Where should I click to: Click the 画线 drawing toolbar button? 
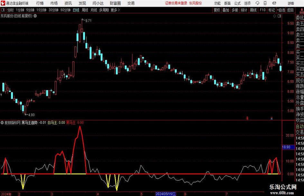pyautogui.click(x=253, y=10)
